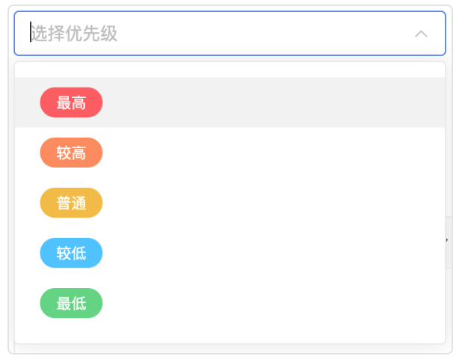The width and height of the screenshot is (465, 362).
Task: Collapse the priority dropdown with the chevron arrow
Action: [421, 34]
